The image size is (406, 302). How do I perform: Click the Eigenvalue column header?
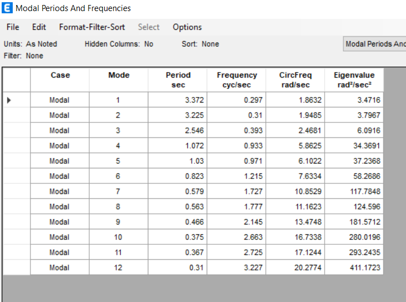(x=354, y=80)
